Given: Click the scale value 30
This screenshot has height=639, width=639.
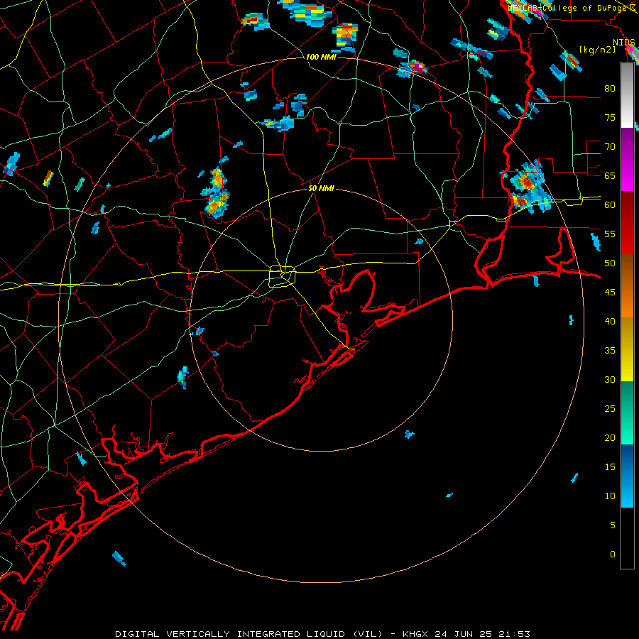Looking at the screenshot, I should pos(610,379).
